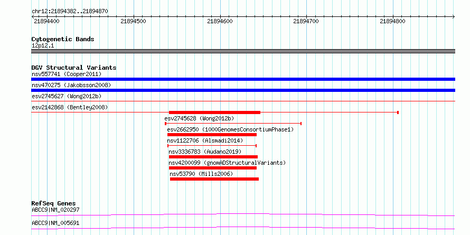The width and height of the screenshot is (470, 235).
Task: Select the magenta line for ABCC9|NM_005691
Action: click(x=243, y=228)
